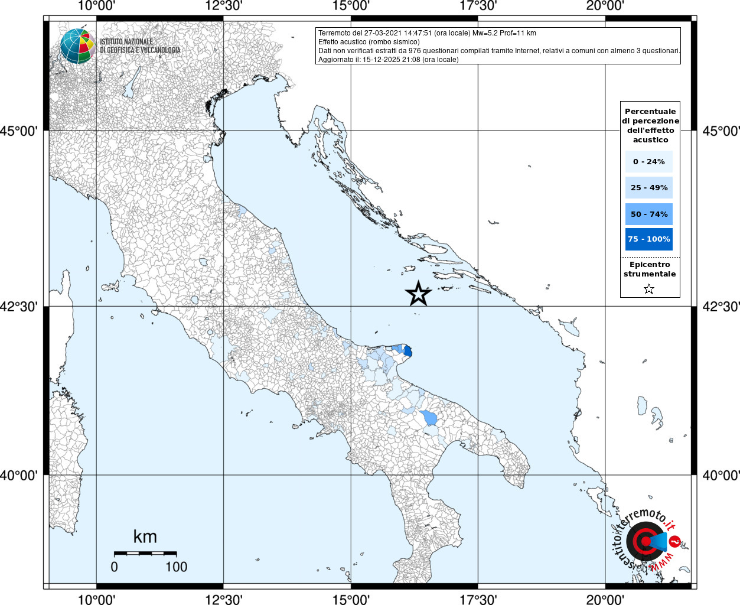
Task: Click the left axis label 45°00'
Action: pyautogui.click(x=19, y=131)
